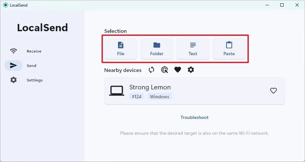Open Settings tab in sidebar
Image resolution: width=305 pixels, height=162 pixels.
click(26, 80)
